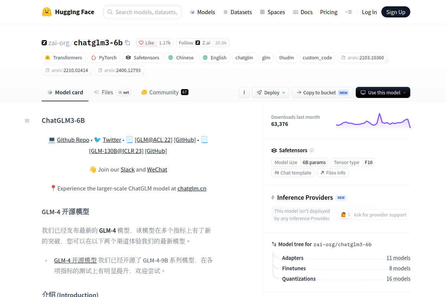Open the Files info button
Viewport: 446px width, 297px height.
(x=333, y=173)
